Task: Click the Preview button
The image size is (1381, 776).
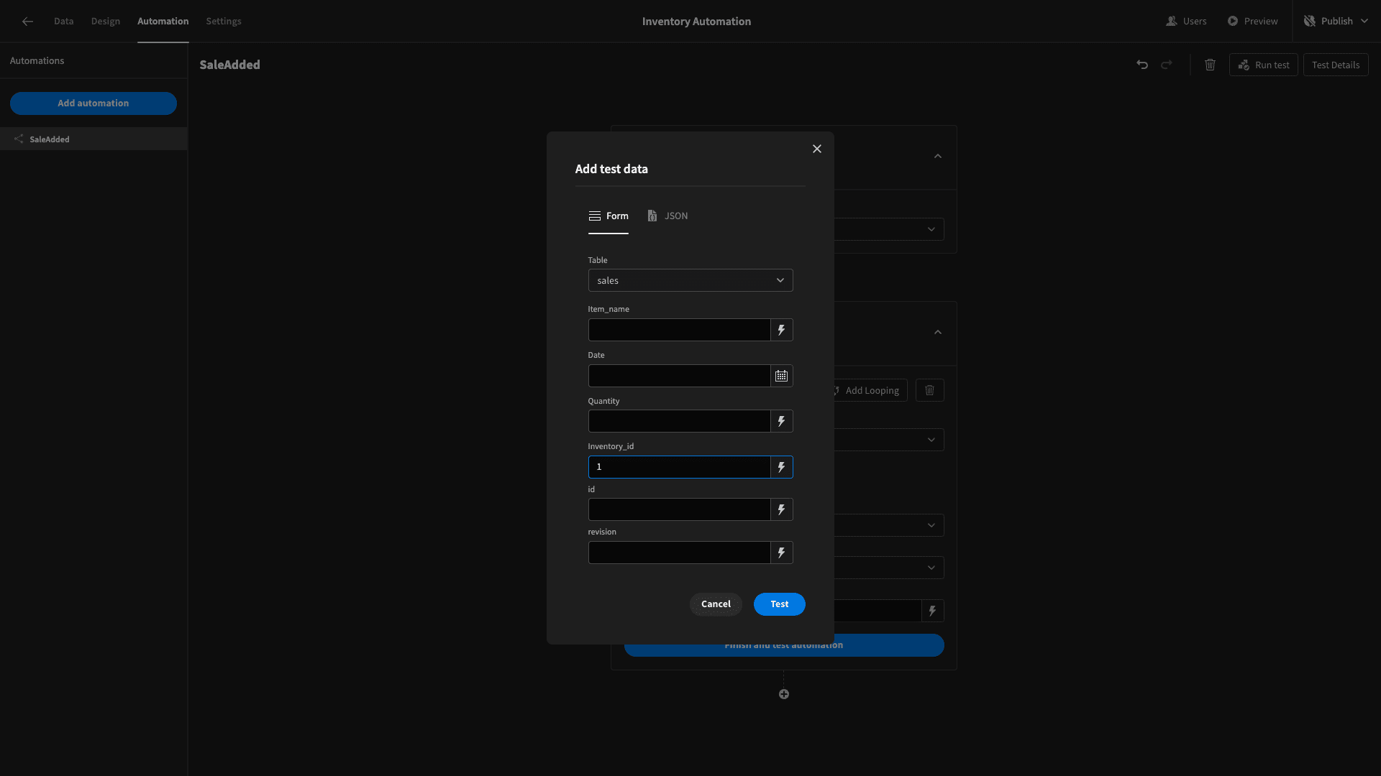Action: point(1253,22)
